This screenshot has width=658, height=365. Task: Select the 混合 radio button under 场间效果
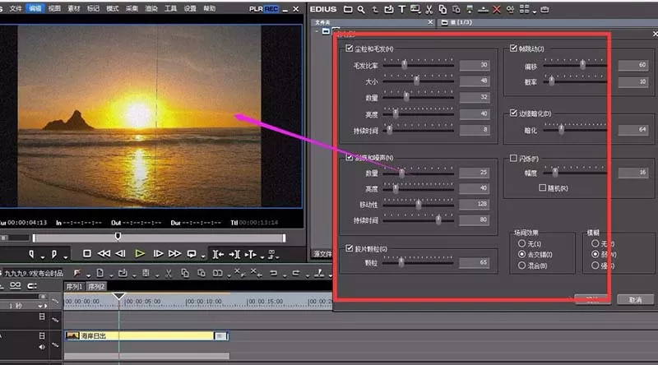coord(521,266)
